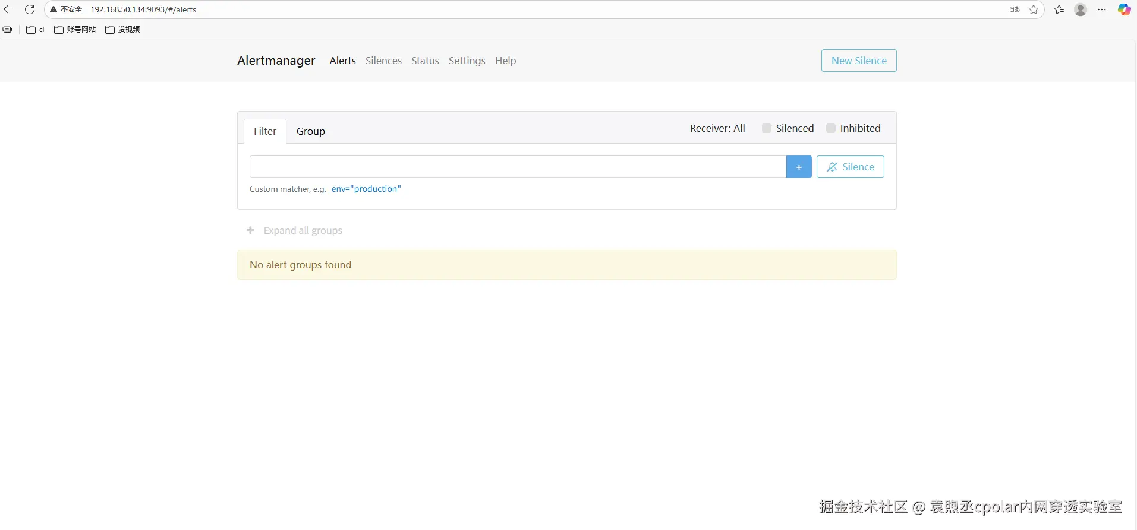
Task: Open the 账号网站 bookmarks folder
Action: click(75, 29)
